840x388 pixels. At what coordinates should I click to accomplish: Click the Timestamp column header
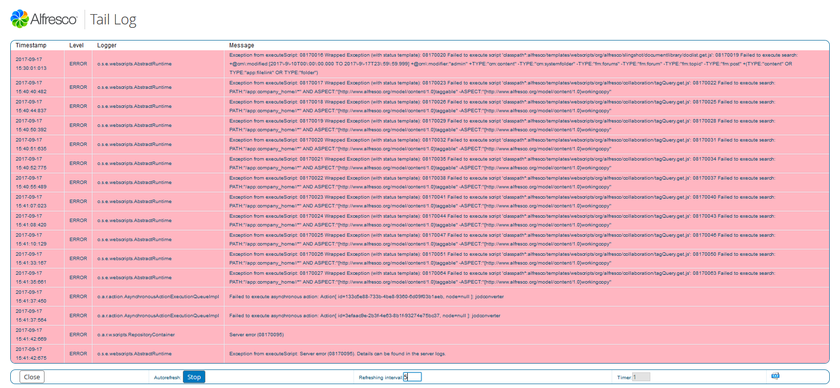pos(31,45)
